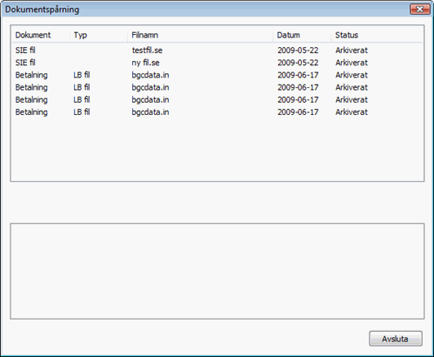The image size is (434, 357).
Task: Select the testfil.se SIE fil row
Action: click(x=217, y=51)
